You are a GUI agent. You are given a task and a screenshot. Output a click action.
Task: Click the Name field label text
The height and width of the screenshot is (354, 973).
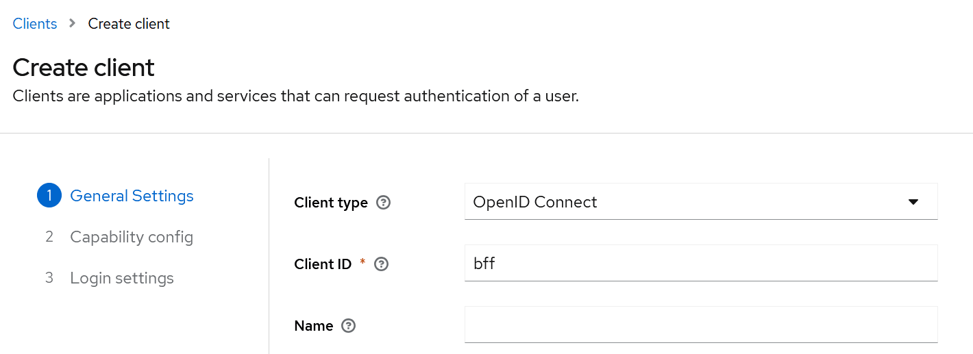point(313,326)
